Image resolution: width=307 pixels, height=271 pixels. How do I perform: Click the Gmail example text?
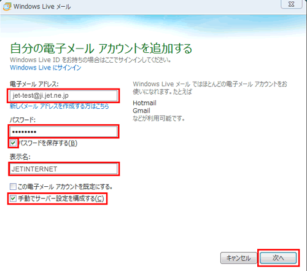tap(141, 111)
